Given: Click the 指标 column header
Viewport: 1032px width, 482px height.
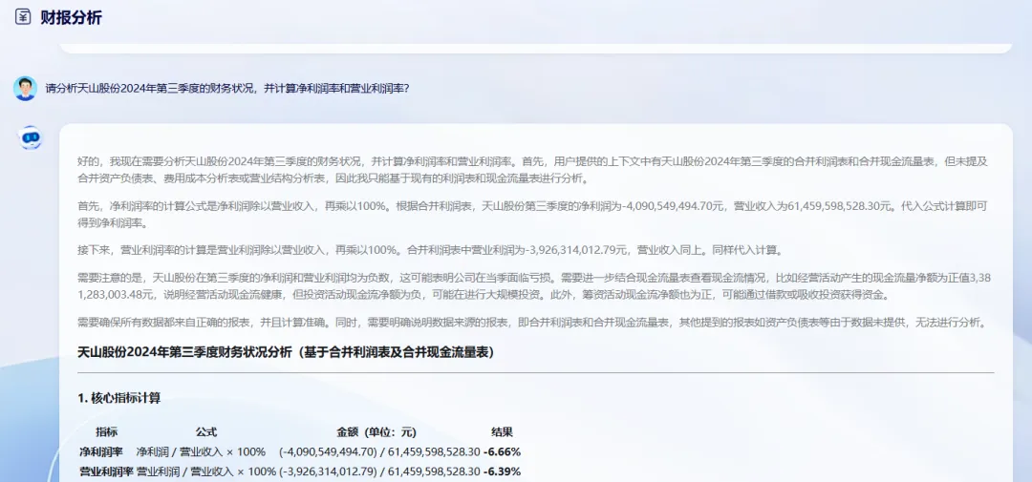Looking at the screenshot, I should (x=107, y=432).
